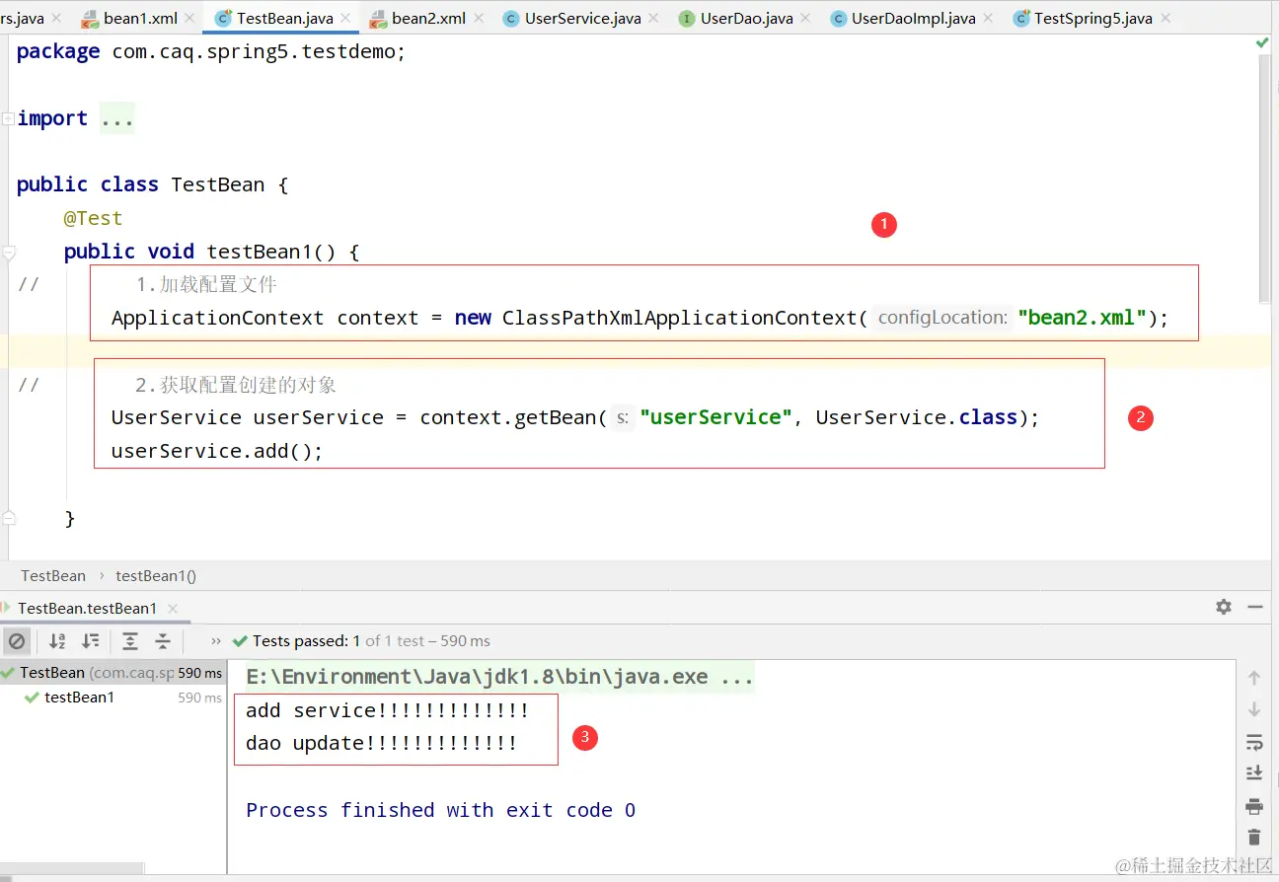1279x882 pixels.
Task: Click "Process finished with exit code 0"
Action: tap(441, 810)
